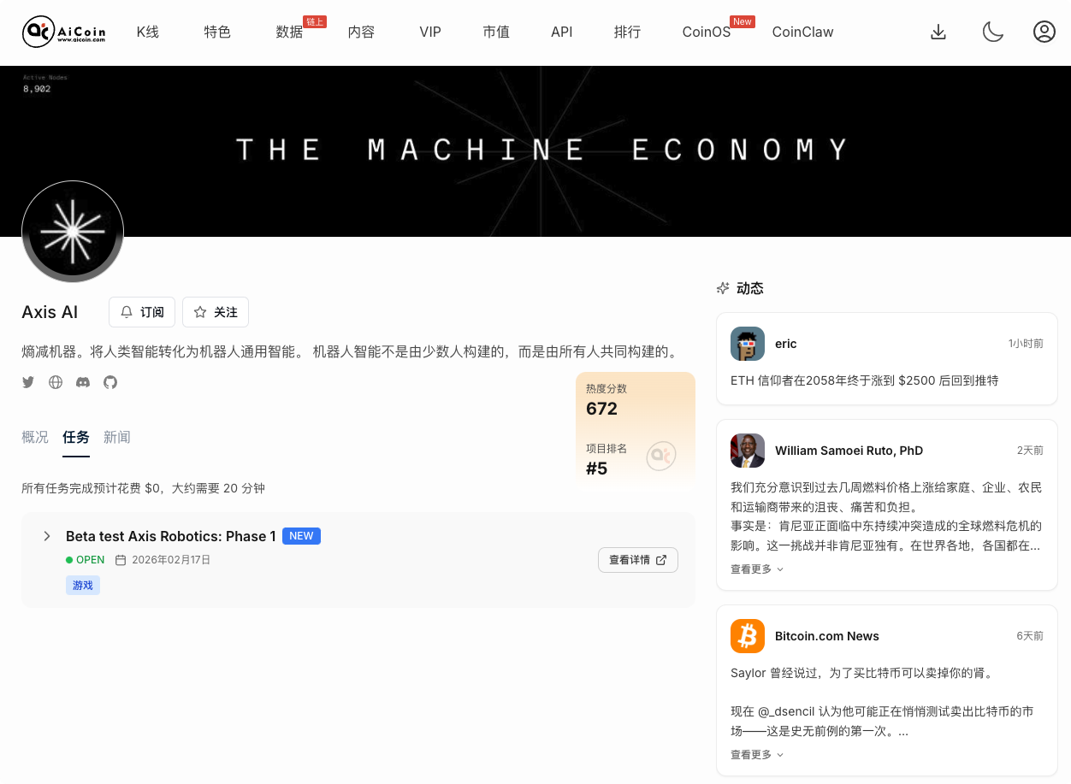Open the 市值 menu
Image resolution: width=1071 pixels, height=784 pixels.
click(x=496, y=32)
